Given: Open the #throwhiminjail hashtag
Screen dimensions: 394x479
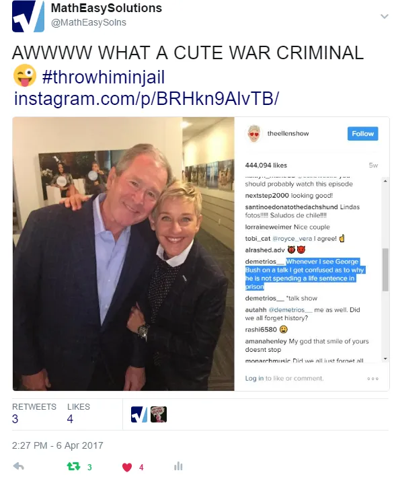Looking at the screenshot, I should click(x=104, y=77).
